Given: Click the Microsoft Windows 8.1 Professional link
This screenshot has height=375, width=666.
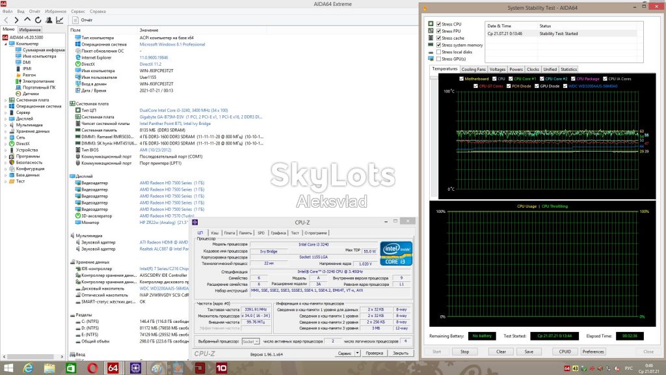Looking at the screenshot, I should click(172, 44).
